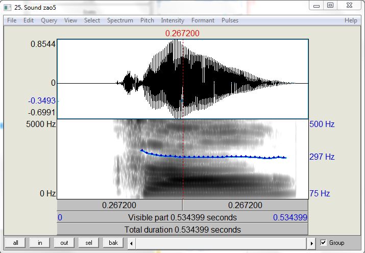Click the window title '25. Sound zao5'

[x=35, y=8]
